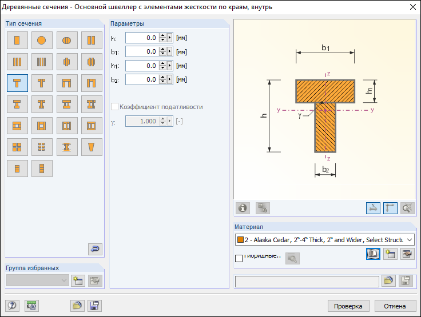Viewport: 421px width, 317px height.
Task: Open help button at bottom left
Action: (12, 306)
